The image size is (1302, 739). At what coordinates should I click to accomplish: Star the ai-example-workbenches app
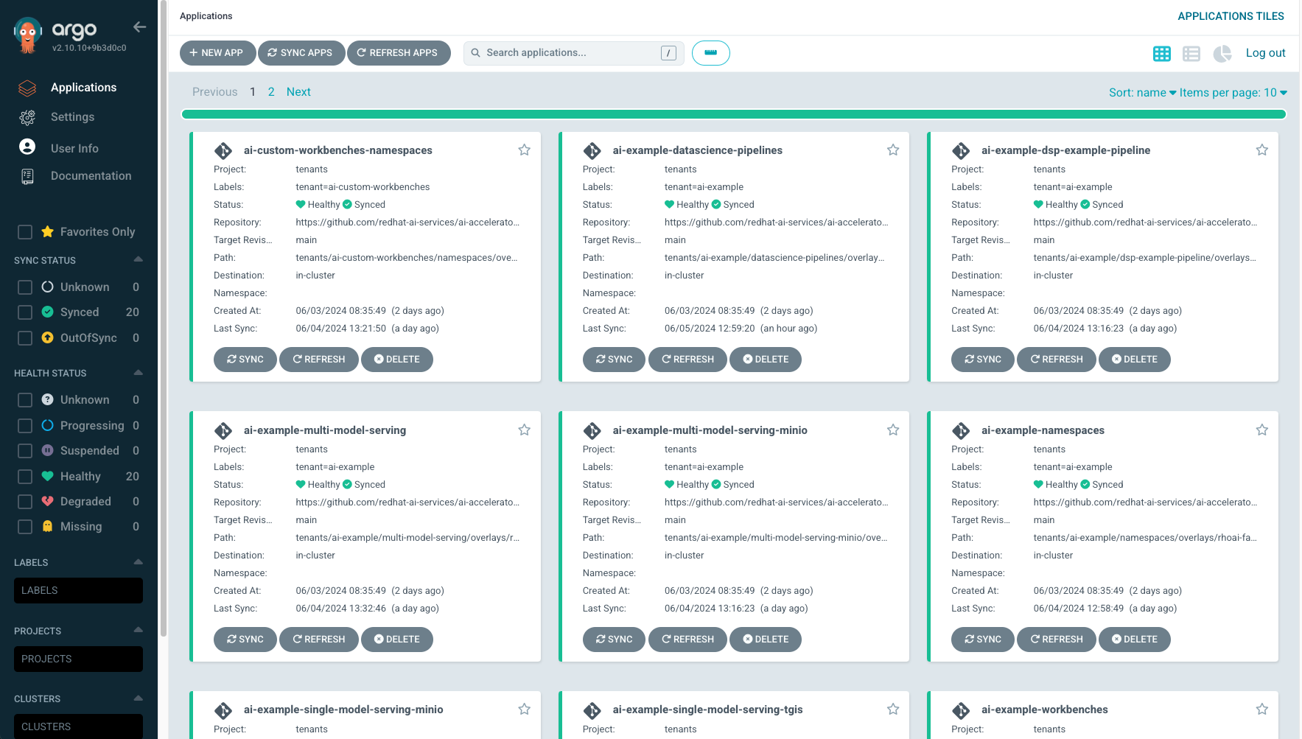[x=1262, y=709]
